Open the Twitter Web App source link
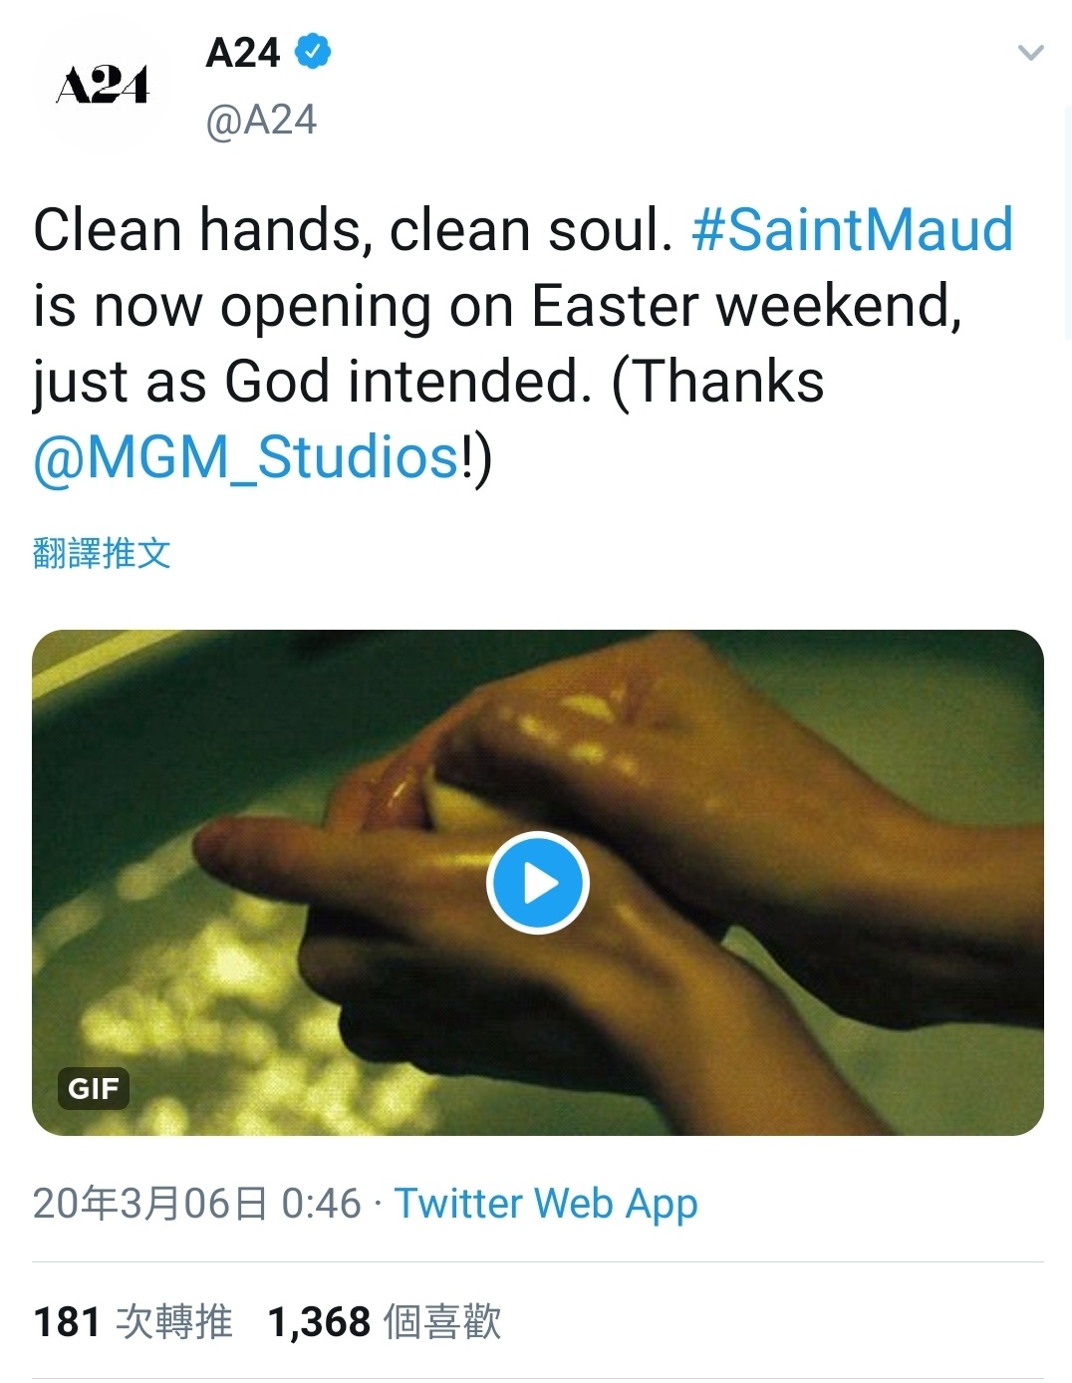1072x1383 pixels. tap(546, 1204)
